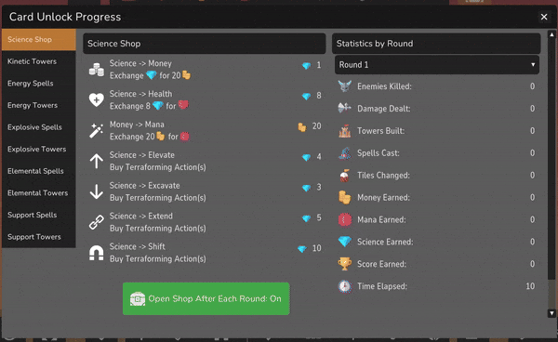Click the trophy Score Earned icon

point(344,264)
